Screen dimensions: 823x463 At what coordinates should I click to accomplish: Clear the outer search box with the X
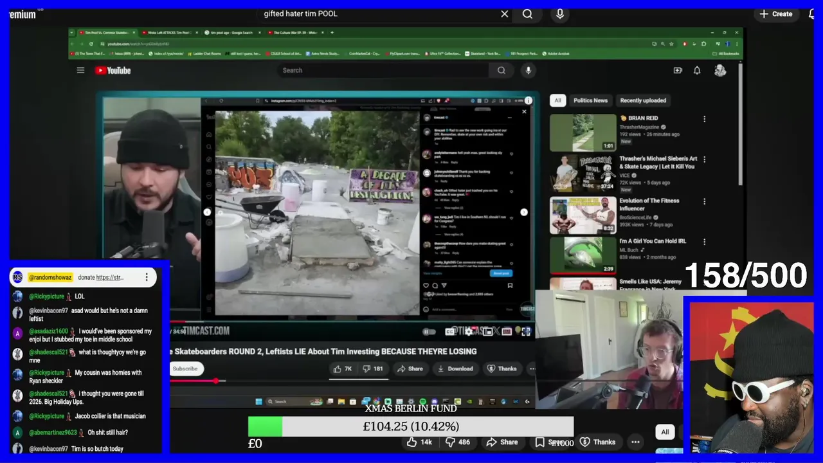click(x=504, y=14)
